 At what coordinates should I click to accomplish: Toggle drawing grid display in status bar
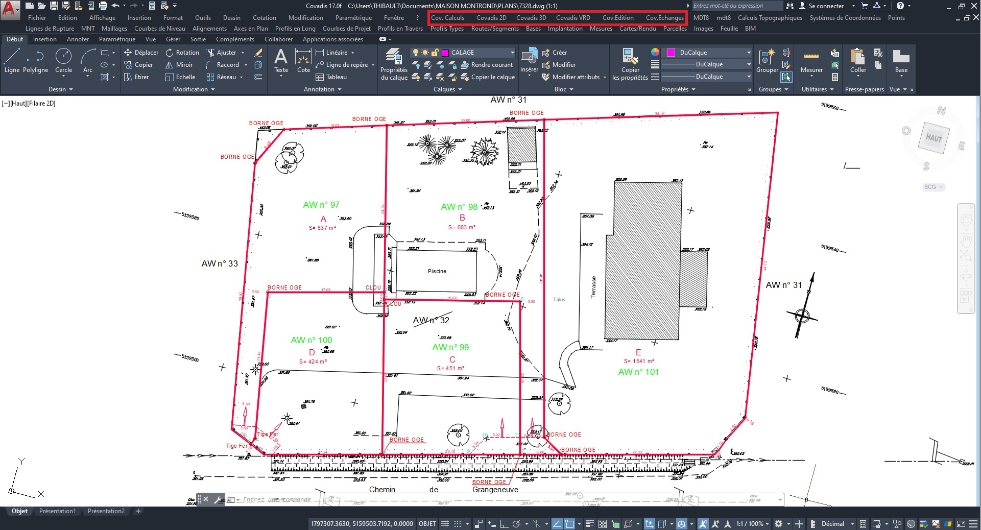coord(445,524)
